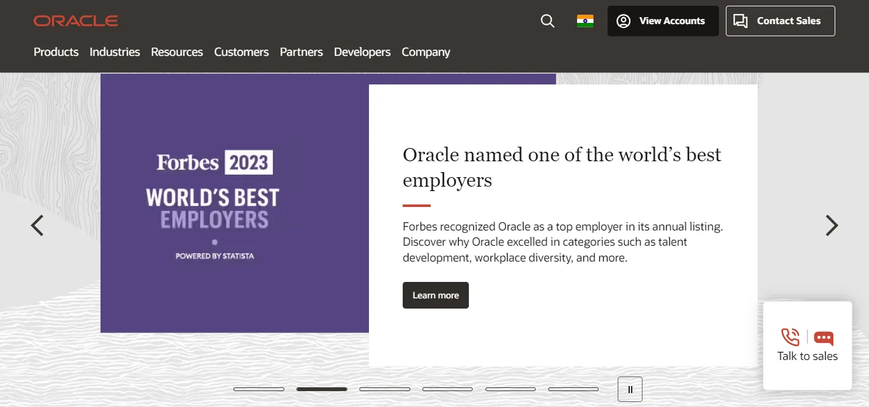This screenshot has width=869, height=407.
Task: Click Learn more about best employers
Action: click(436, 295)
